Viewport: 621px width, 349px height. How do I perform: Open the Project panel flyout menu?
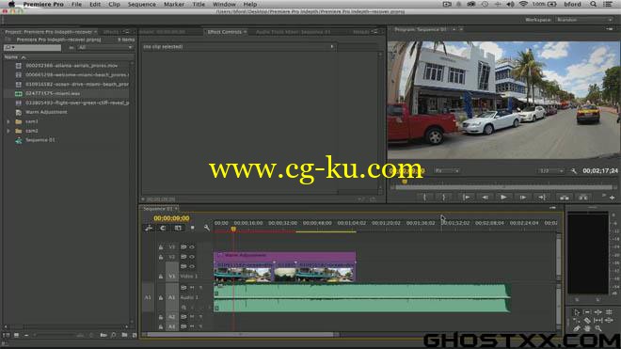tap(126, 32)
